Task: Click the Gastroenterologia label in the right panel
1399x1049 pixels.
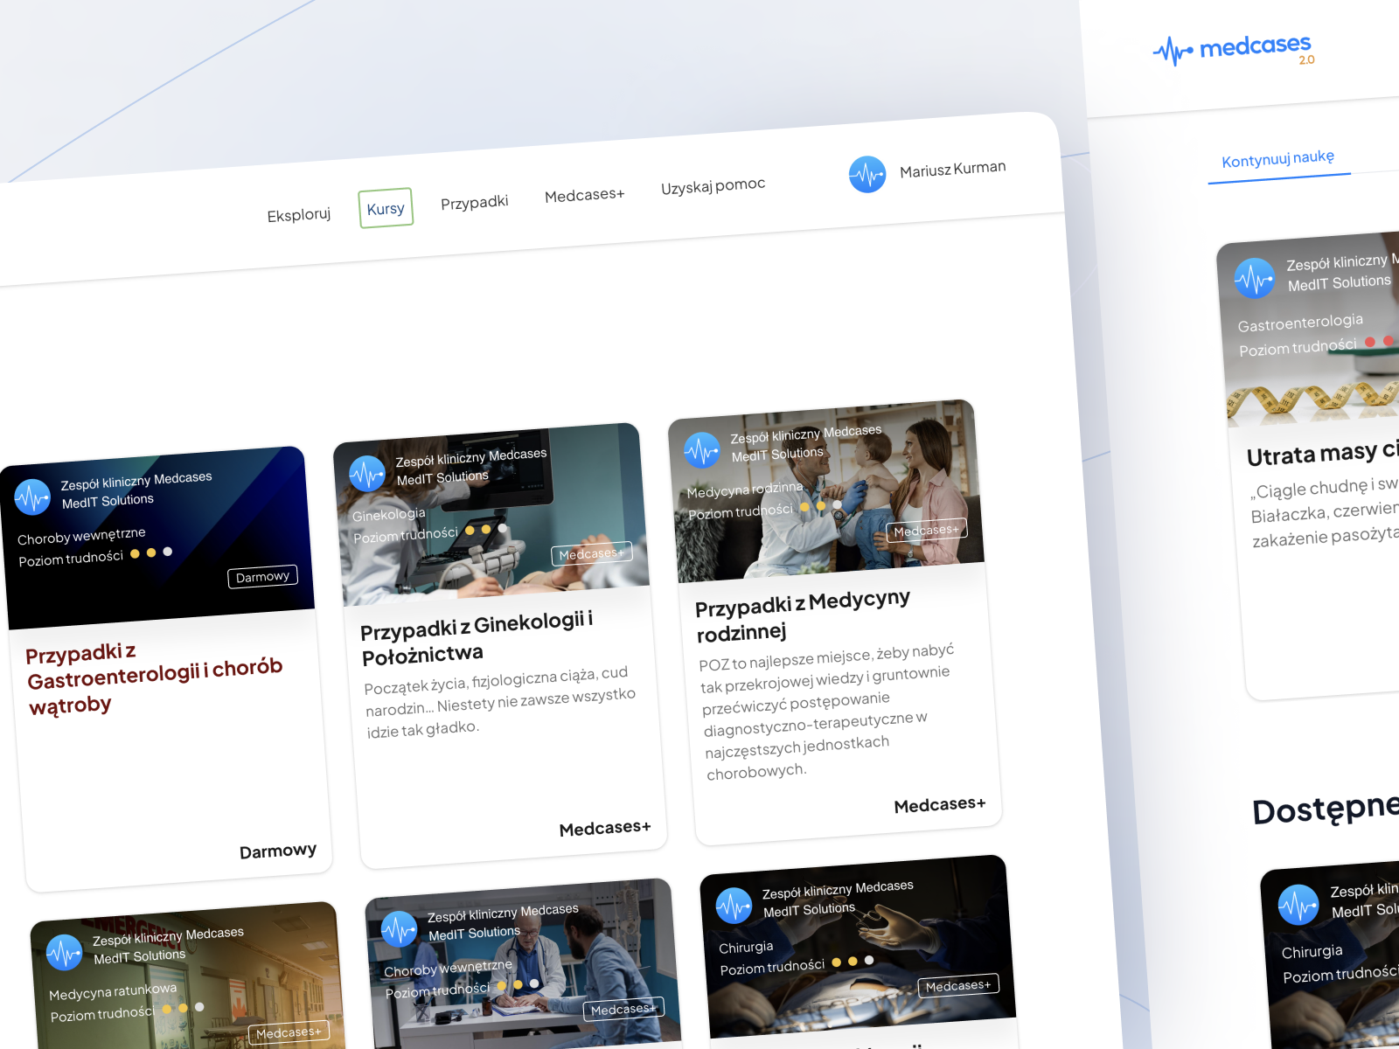Action: [x=1300, y=323]
